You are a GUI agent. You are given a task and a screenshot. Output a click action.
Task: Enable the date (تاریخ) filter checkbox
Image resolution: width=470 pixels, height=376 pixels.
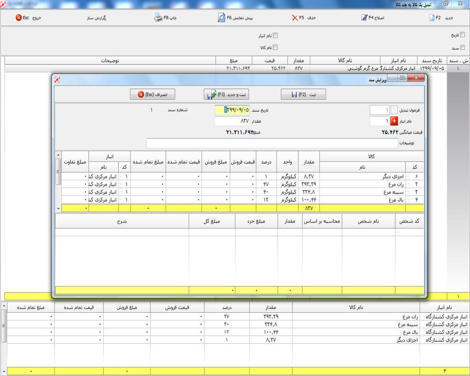(463, 35)
